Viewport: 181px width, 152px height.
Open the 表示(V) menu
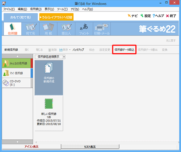[x=49, y=9]
